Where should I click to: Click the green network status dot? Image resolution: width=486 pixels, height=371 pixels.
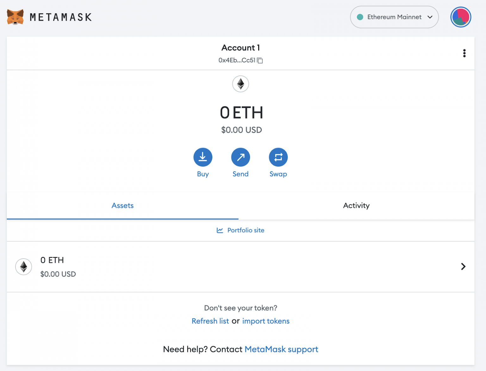pos(360,17)
